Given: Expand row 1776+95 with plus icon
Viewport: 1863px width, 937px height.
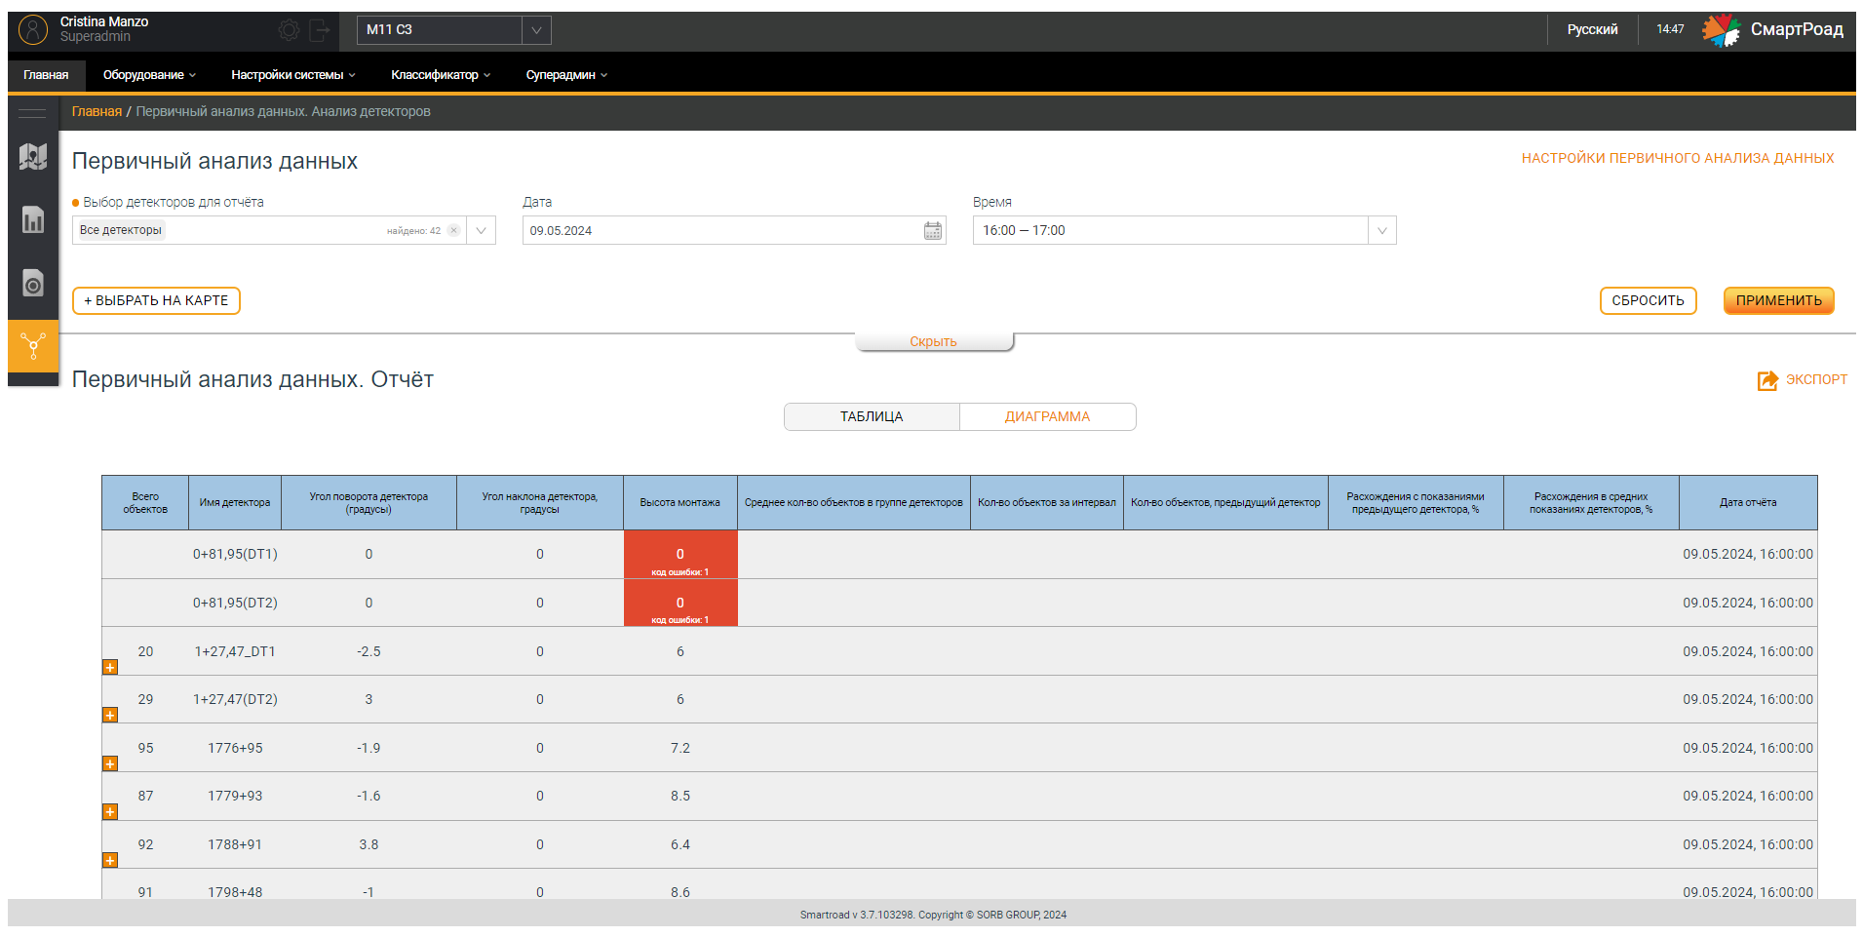Looking at the screenshot, I should pos(110,764).
